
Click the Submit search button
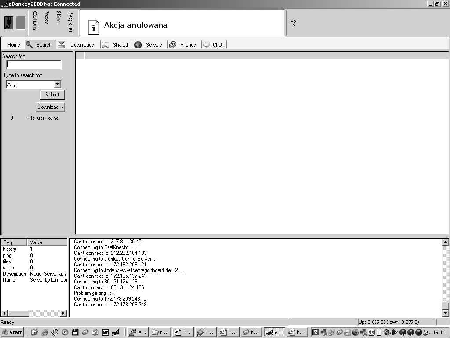(52, 95)
